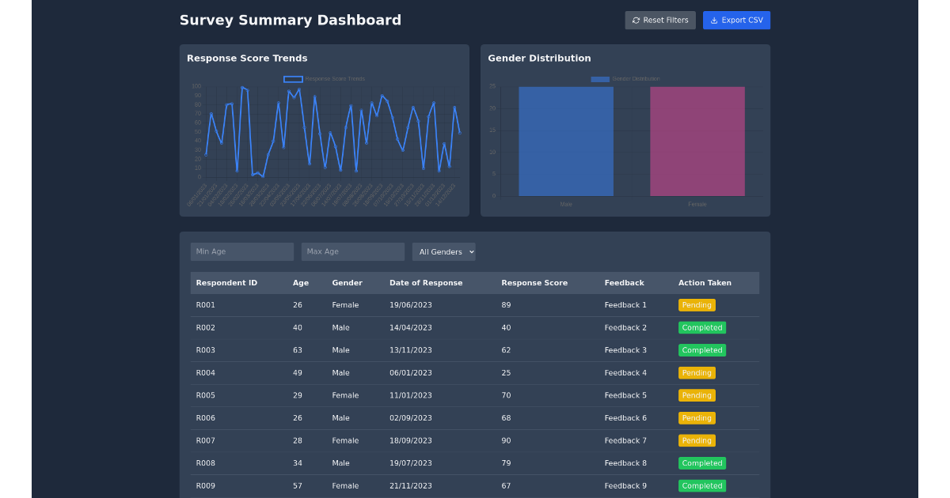
Task: Focus the Min Age input field
Action: [242, 251]
